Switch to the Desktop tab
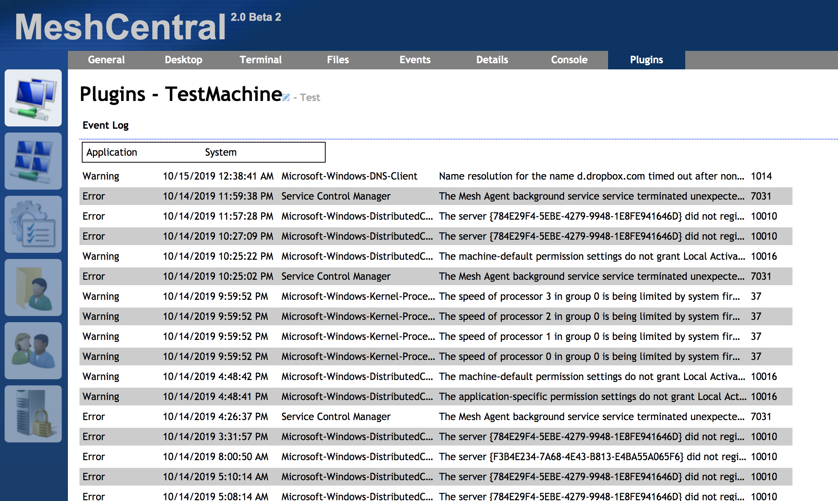 point(184,60)
